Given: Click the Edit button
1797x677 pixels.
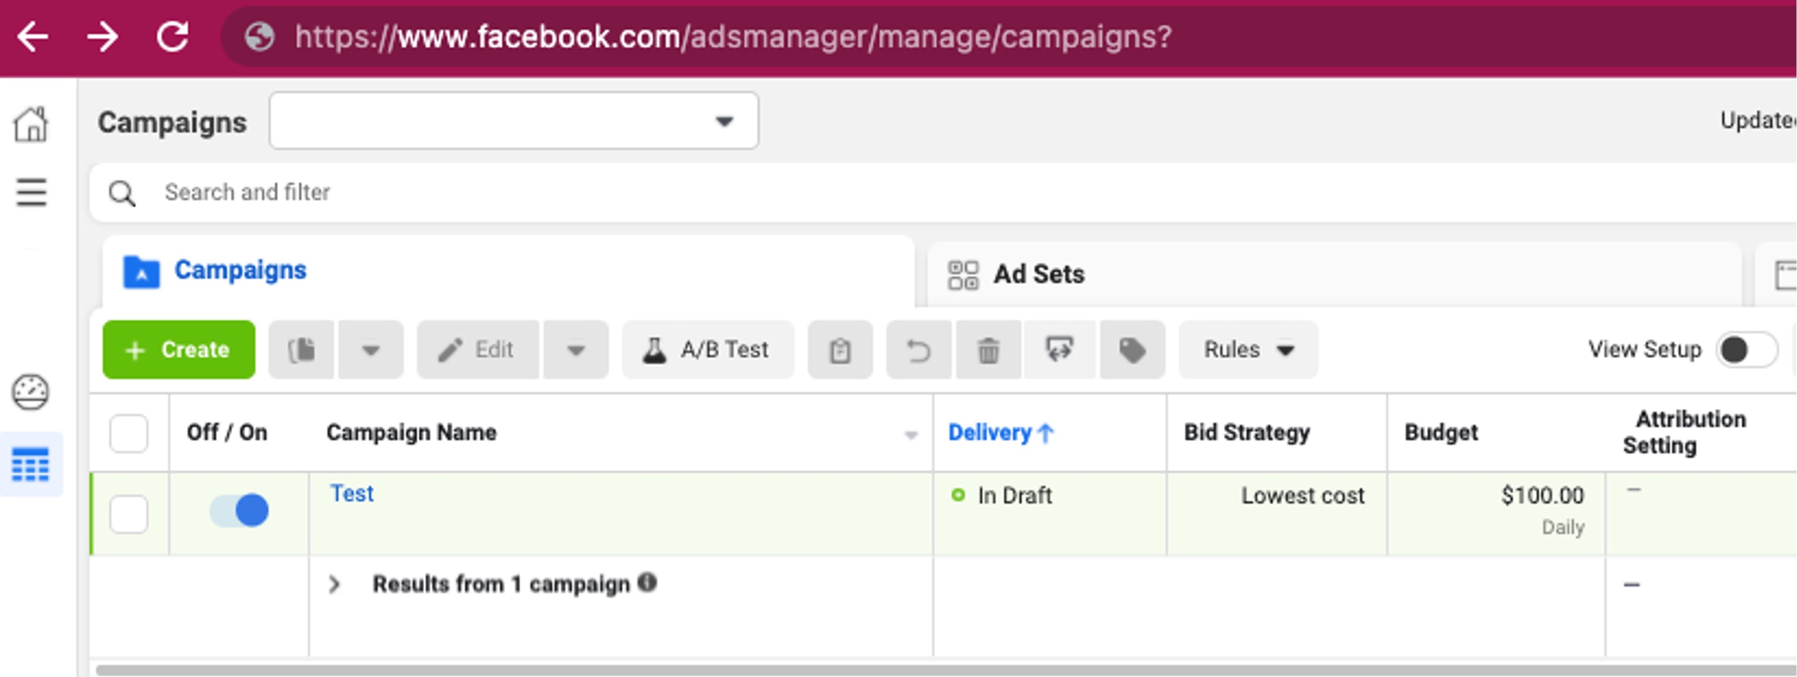Looking at the screenshot, I should click(478, 350).
